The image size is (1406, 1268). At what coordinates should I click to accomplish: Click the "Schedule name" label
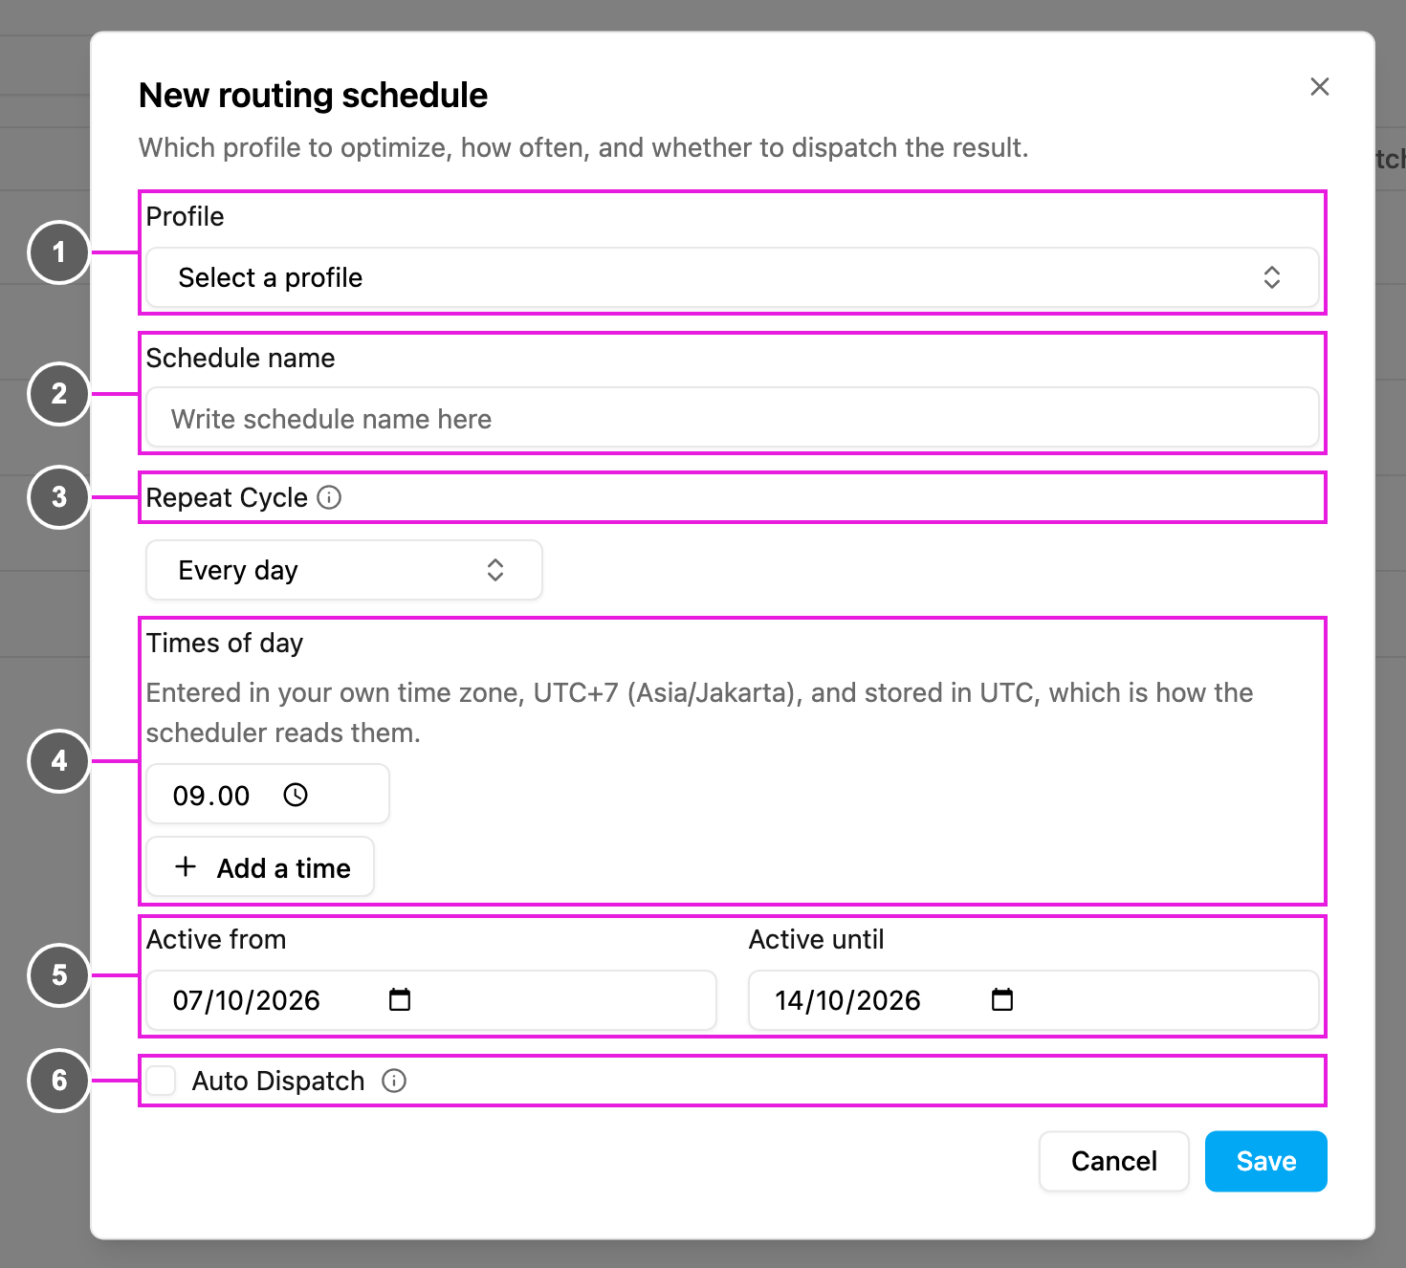(x=241, y=358)
